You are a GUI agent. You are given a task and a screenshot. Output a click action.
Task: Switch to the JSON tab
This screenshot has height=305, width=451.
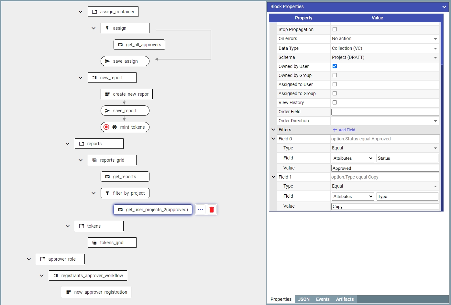[303, 299]
